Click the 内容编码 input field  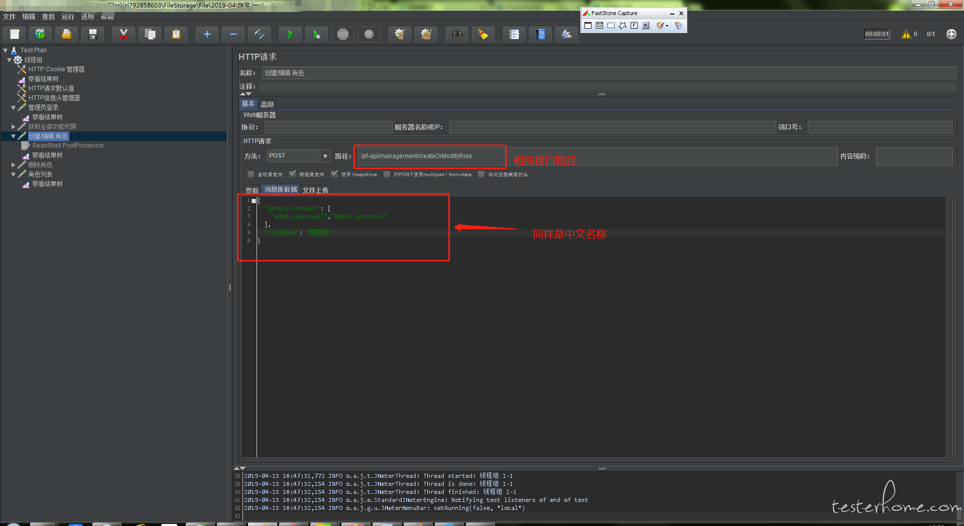tap(914, 156)
